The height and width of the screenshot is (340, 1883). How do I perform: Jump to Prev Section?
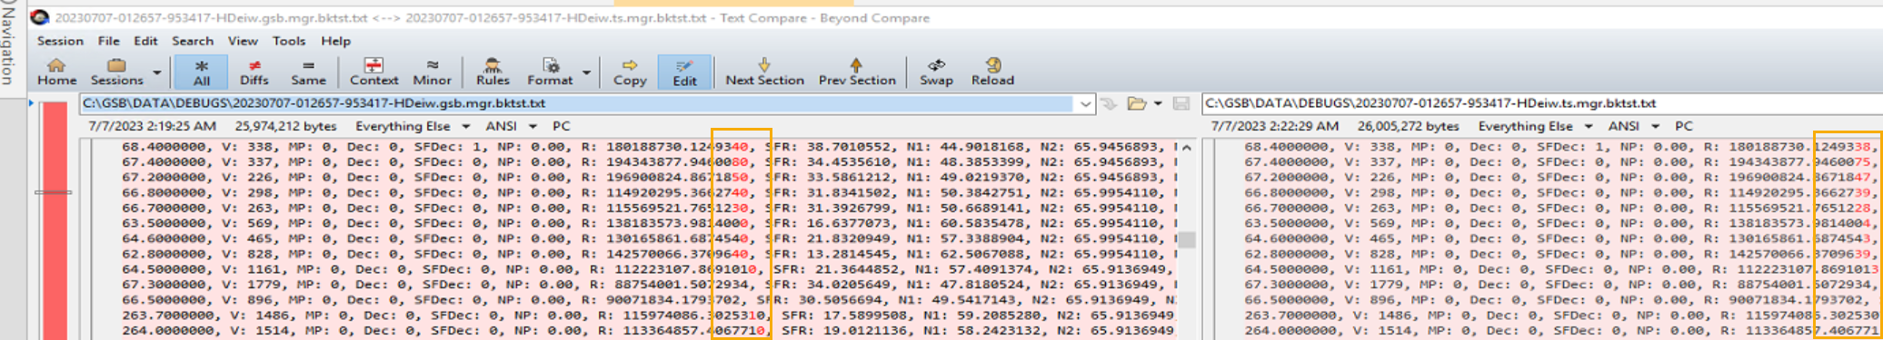tap(856, 72)
